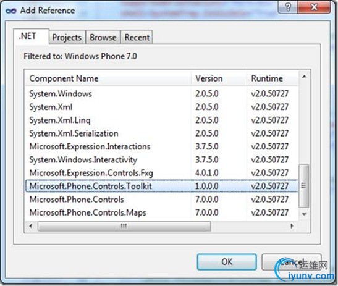Image resolution: width=338 pixels, height=286 pixels.
Task: Click the Add Reference infinity title icon
Action: click(x=11, y=11)
